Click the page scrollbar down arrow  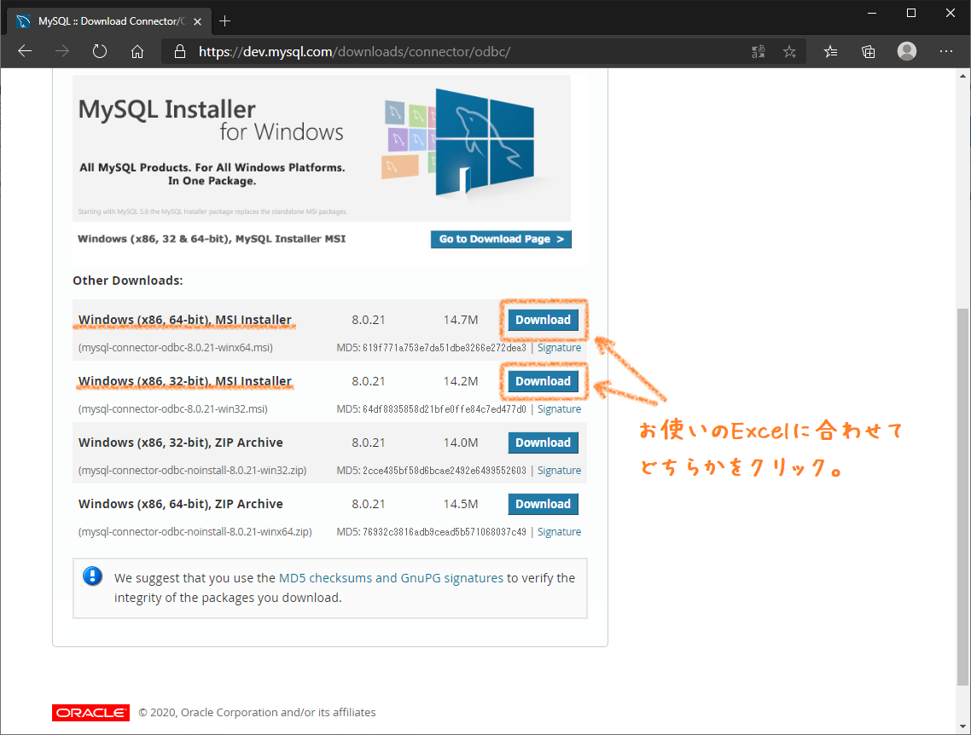pos(962,726)
